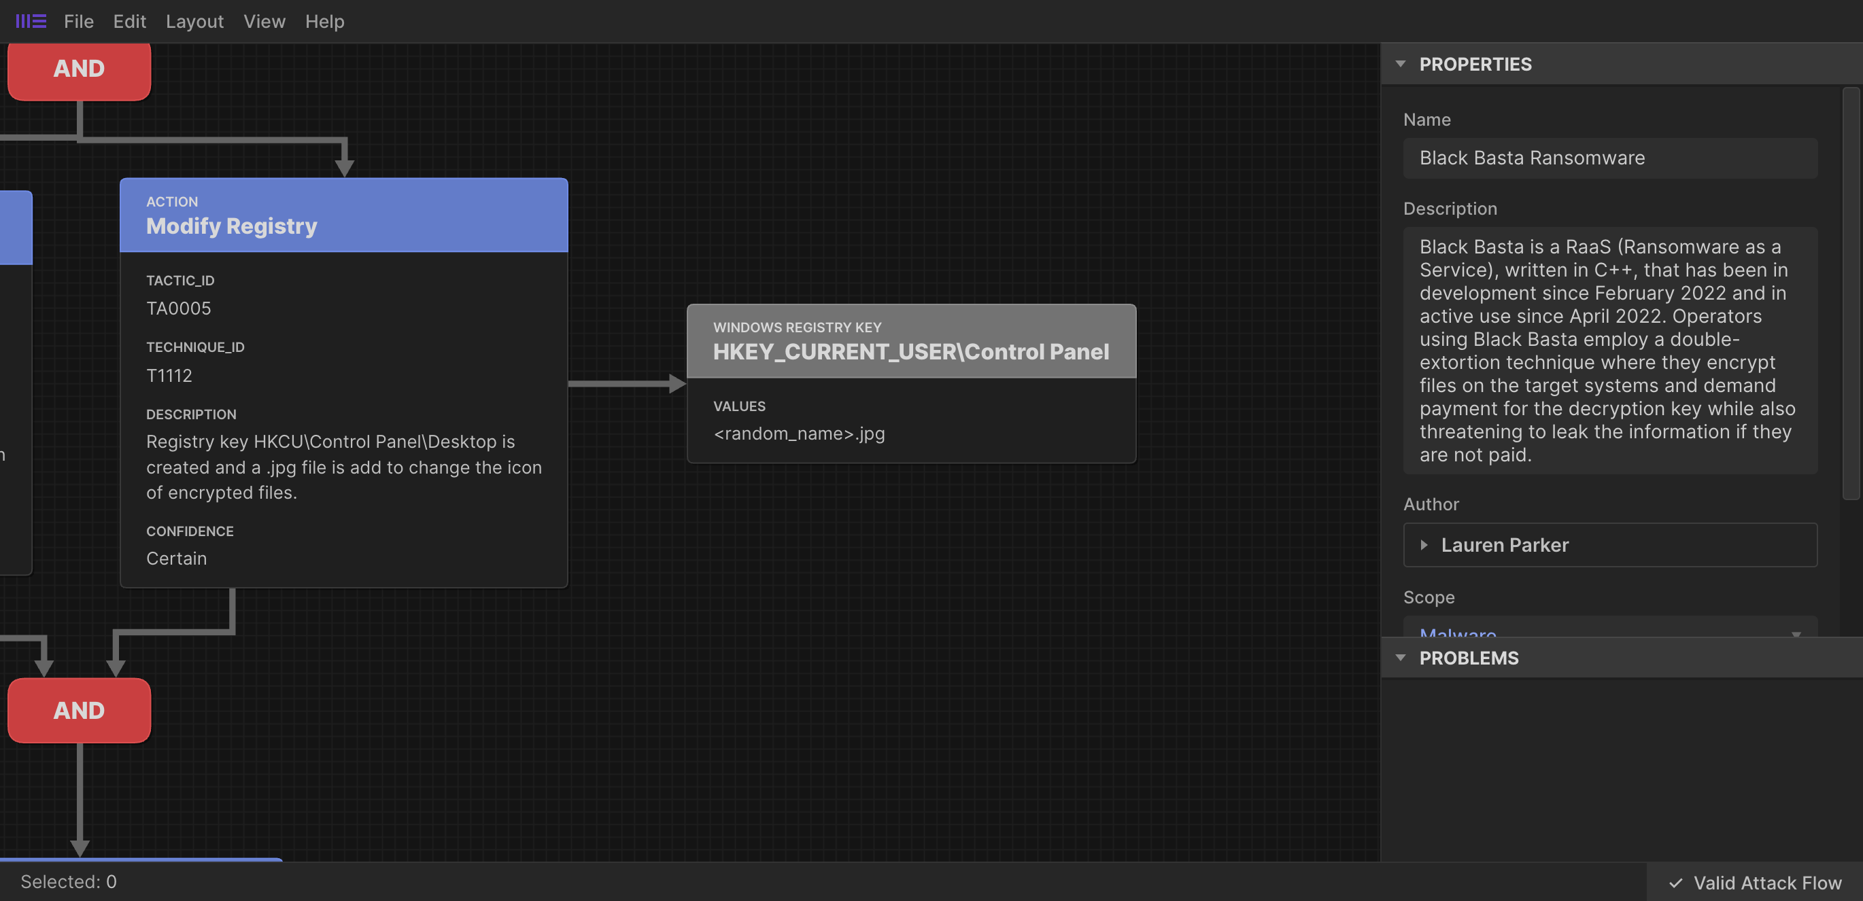Open the View menu
This screenshot has width=1863, height=901.
(264, 21)
